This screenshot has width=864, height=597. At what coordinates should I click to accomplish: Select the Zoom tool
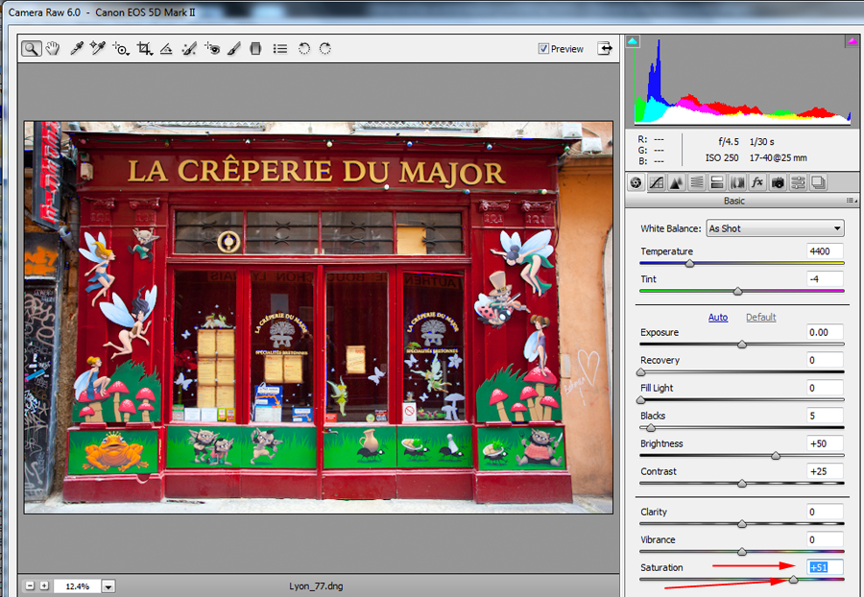tap(32, 49)
